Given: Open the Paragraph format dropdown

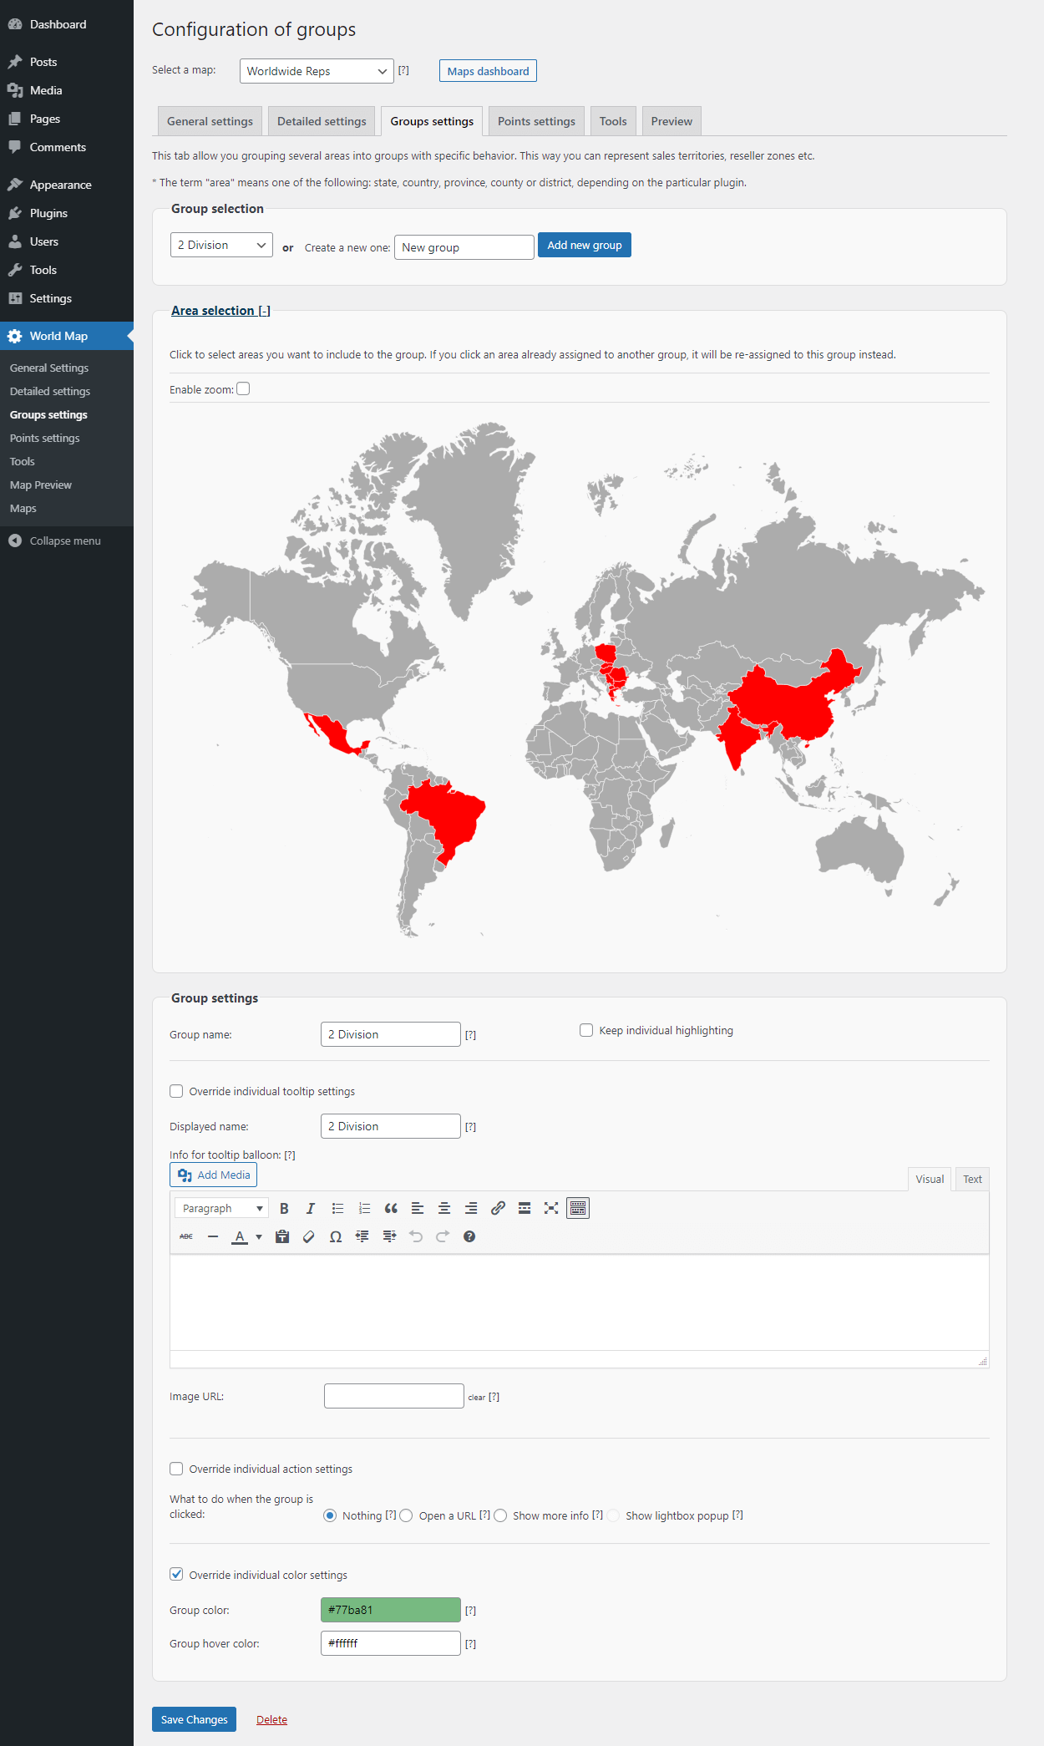Looking at the screenshot, I should pos(222,1209).
